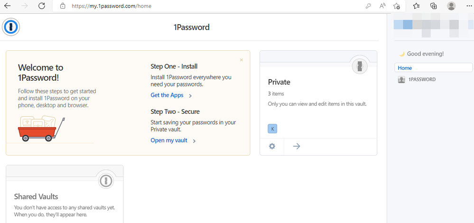Click the blue K user badge
The height and width of the screenshot is (223, 474).
(272, 129)
